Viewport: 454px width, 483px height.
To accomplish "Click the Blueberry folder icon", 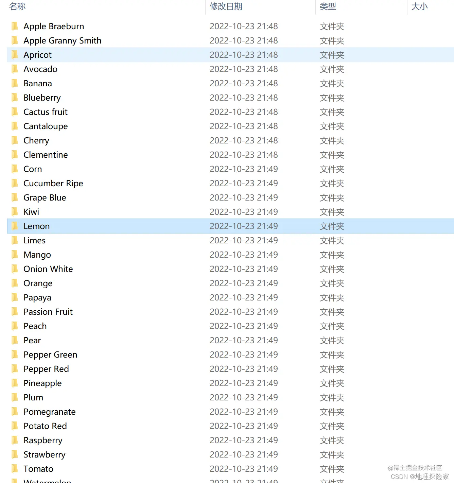I will click(x=15, y=98).
